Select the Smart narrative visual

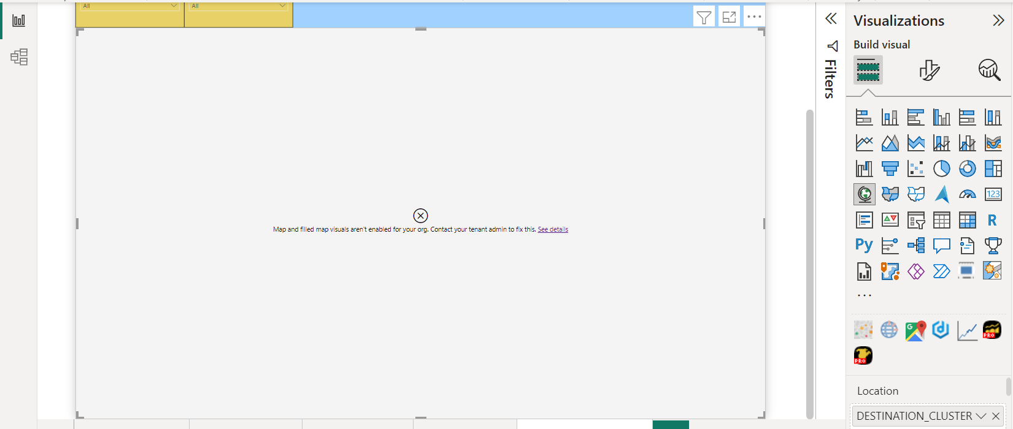pos(967,246)
